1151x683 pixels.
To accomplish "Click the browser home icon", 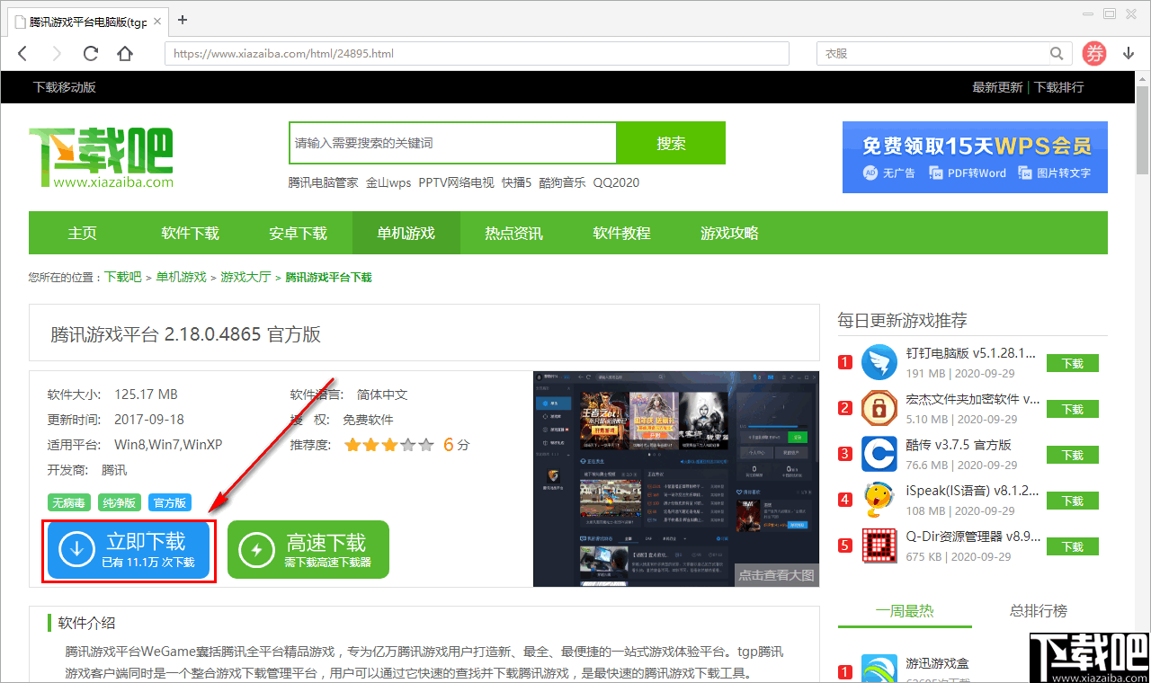I will [125, 53].
